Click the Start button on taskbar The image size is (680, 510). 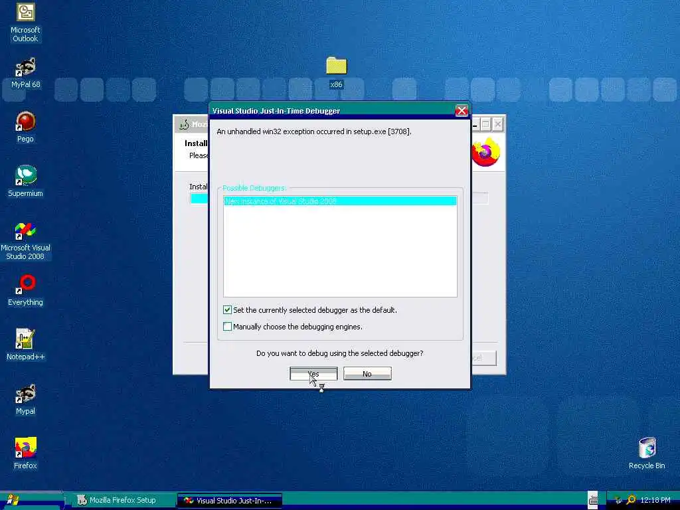pos(31,500)
